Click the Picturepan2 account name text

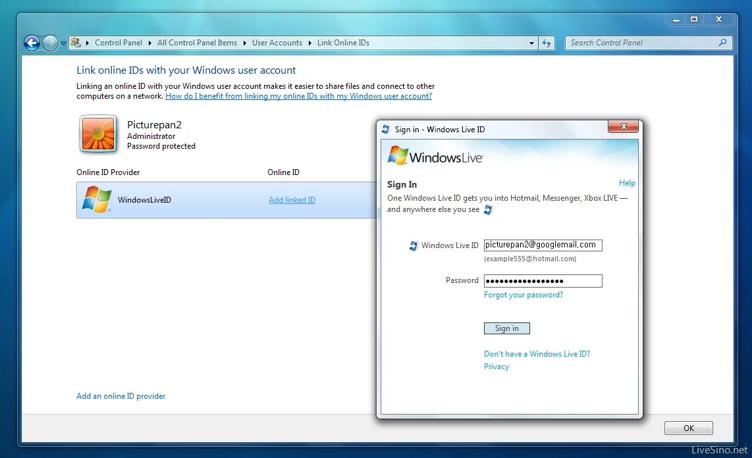[155, 124]
